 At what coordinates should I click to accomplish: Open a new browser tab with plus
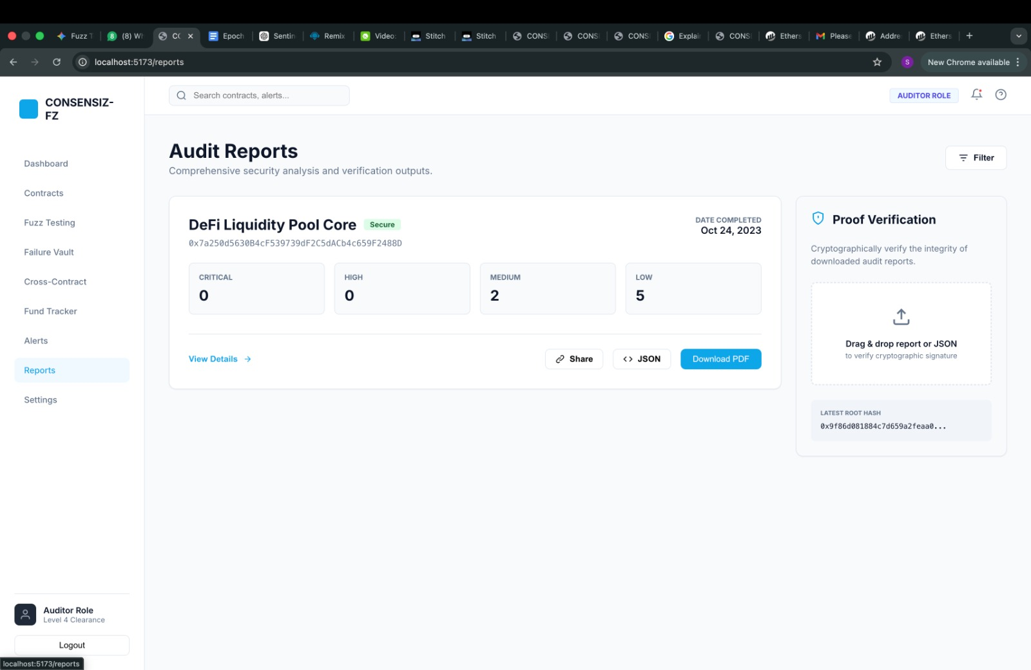[x=969, y=36]
